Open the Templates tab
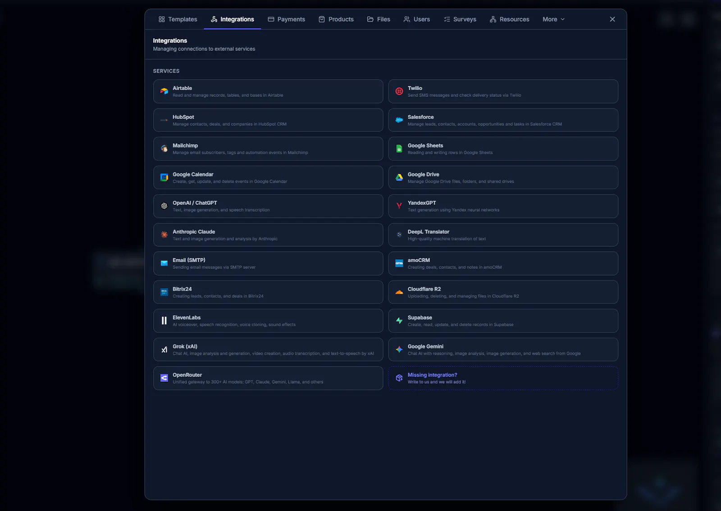This screenshot has width=721, height=511. (x=178, y=19)
